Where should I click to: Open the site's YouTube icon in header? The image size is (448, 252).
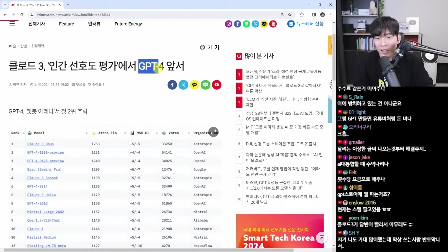tap(273, 24)
